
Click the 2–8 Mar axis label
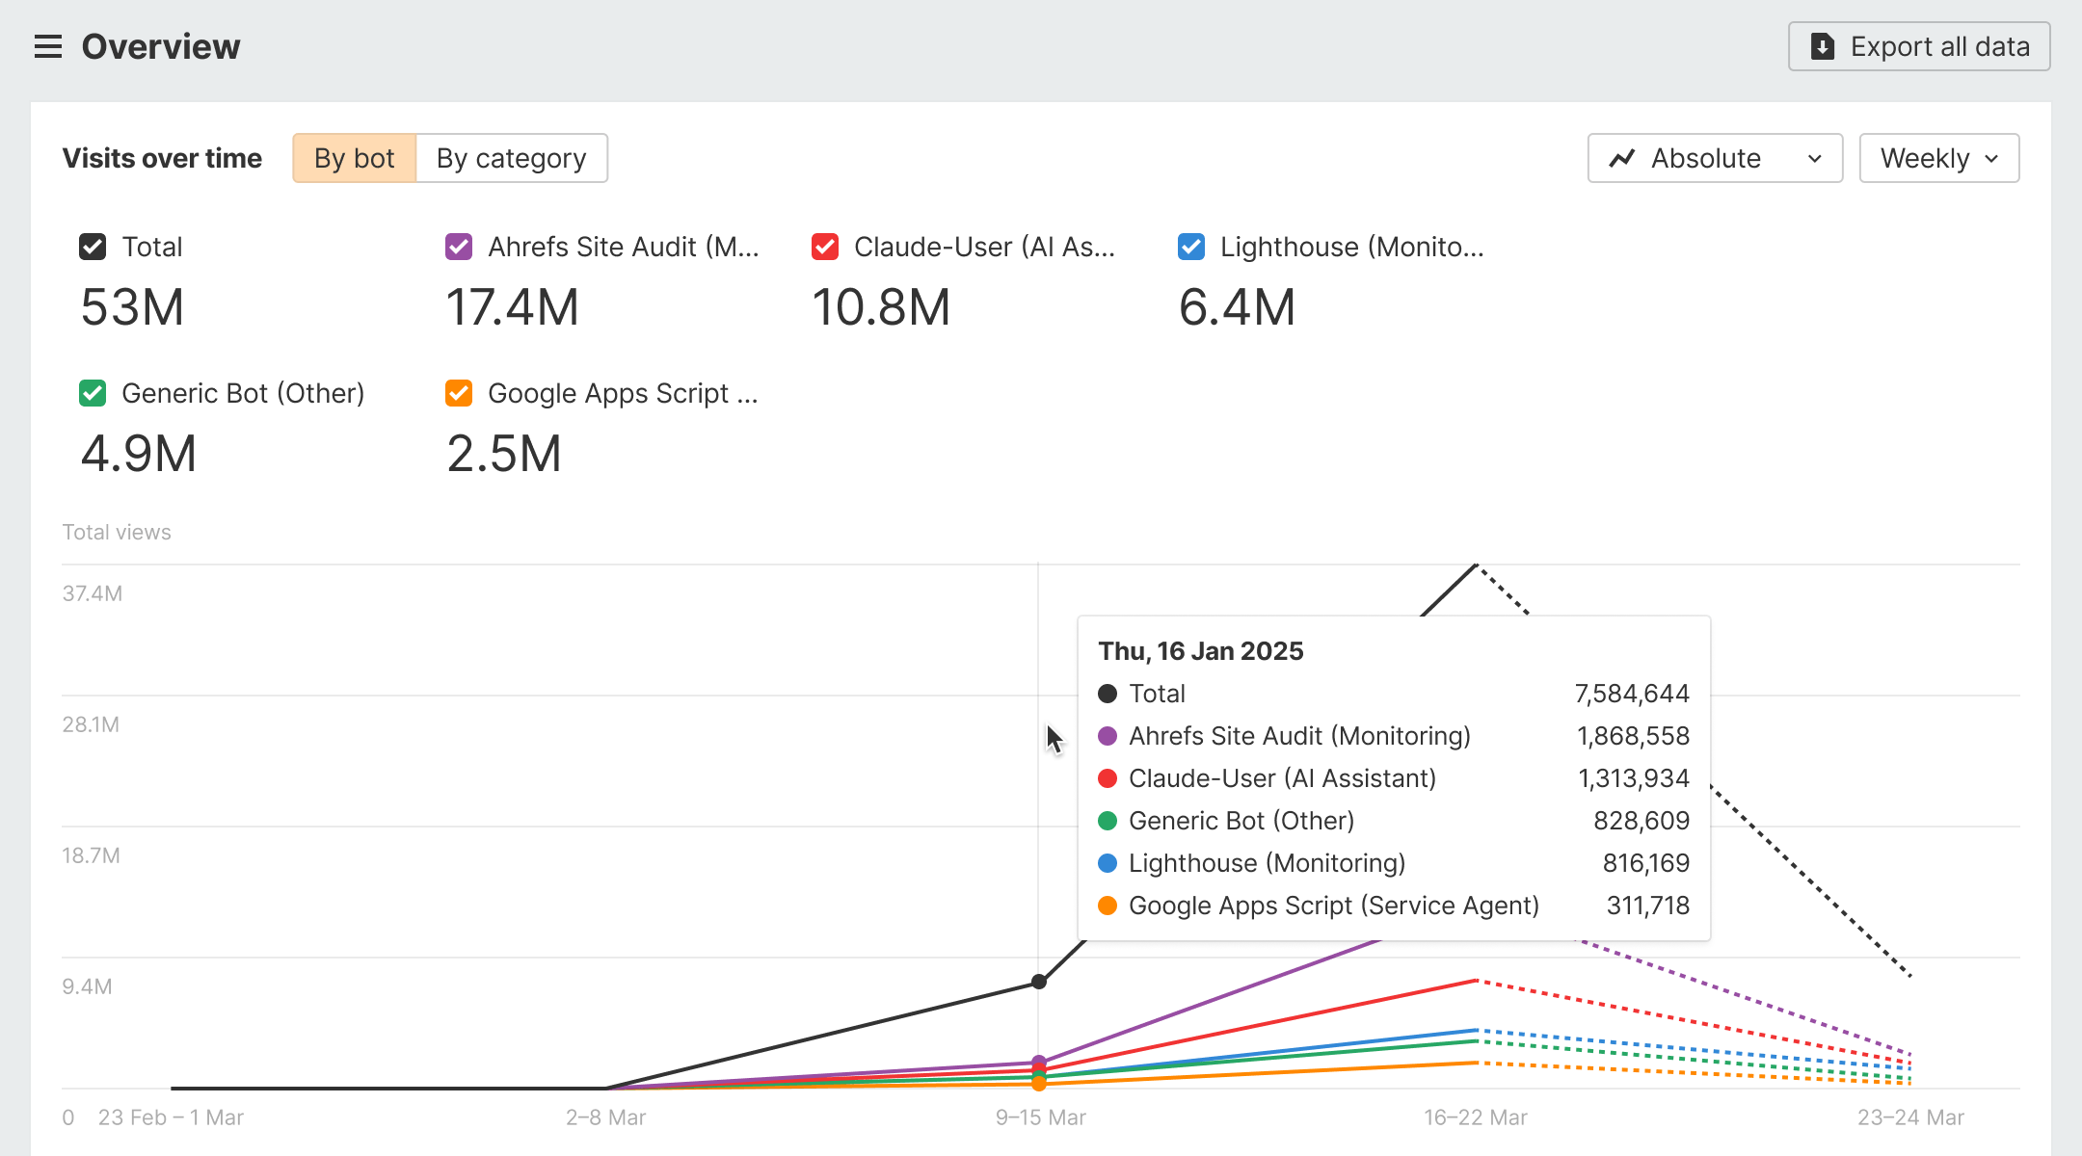(605, 1117)
